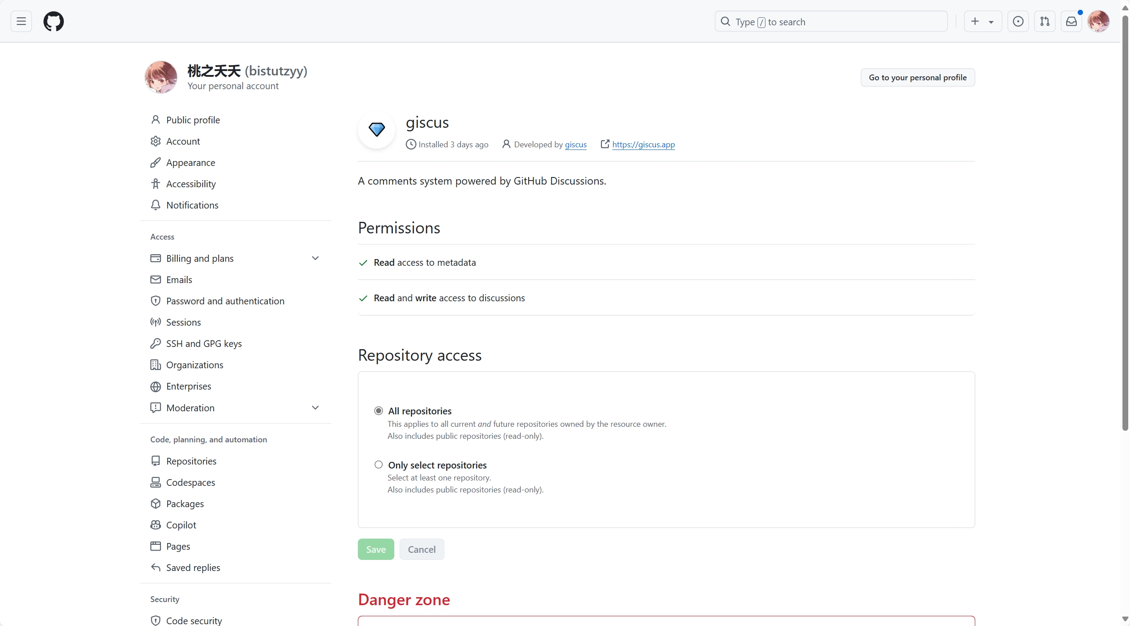The height and width of the screenshot is (626, 1130).
Task: Open Notifications settings
Action: coord(235,205)
